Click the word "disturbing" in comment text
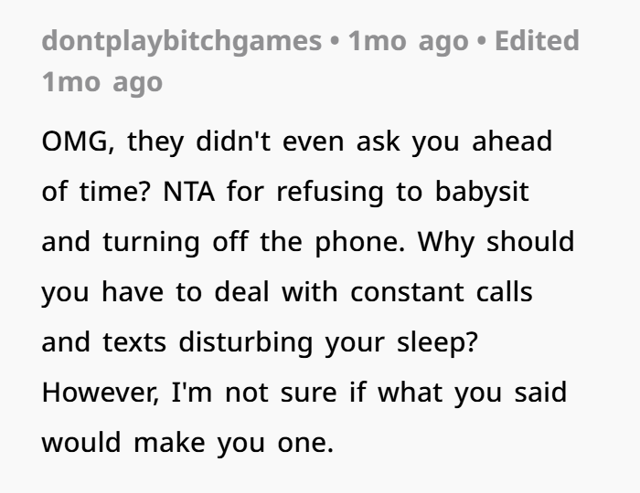This screenshot has width=640, height=493. click(x=246, y=343)
